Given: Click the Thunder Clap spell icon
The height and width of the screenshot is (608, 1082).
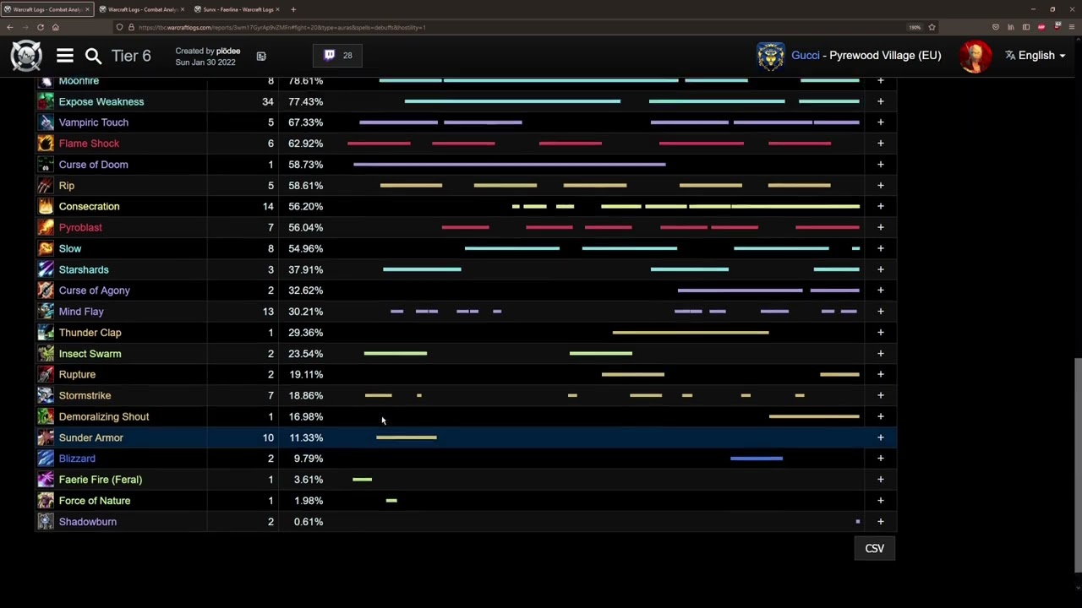Looking at the screenshot, I should [x=46, y=333].
